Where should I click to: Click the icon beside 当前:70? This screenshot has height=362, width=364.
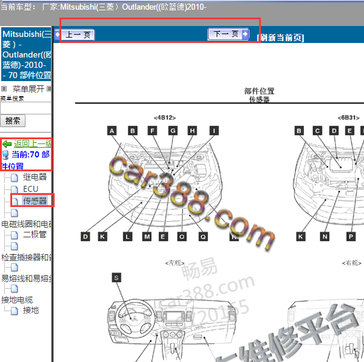point(5,155)
